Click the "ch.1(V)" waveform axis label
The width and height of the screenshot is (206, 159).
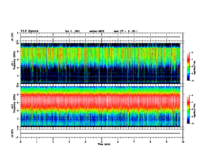12,37
